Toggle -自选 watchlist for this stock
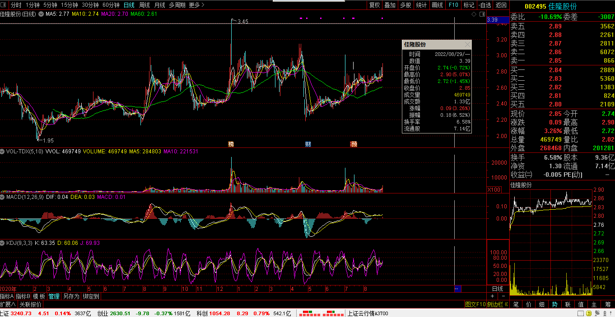Viewport: 615px width, 317px height. [x=485, y=5]
